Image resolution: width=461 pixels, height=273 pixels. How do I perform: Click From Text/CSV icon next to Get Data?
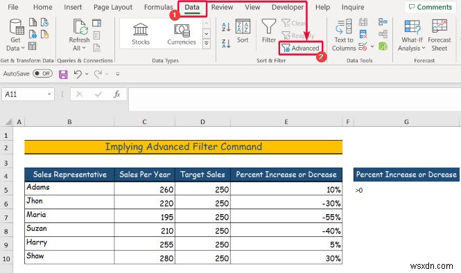tap(33, 22)
